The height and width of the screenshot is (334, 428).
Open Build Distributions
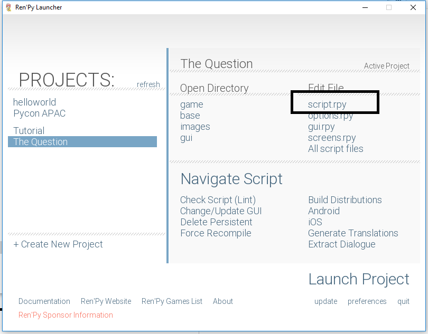(345, 200)
